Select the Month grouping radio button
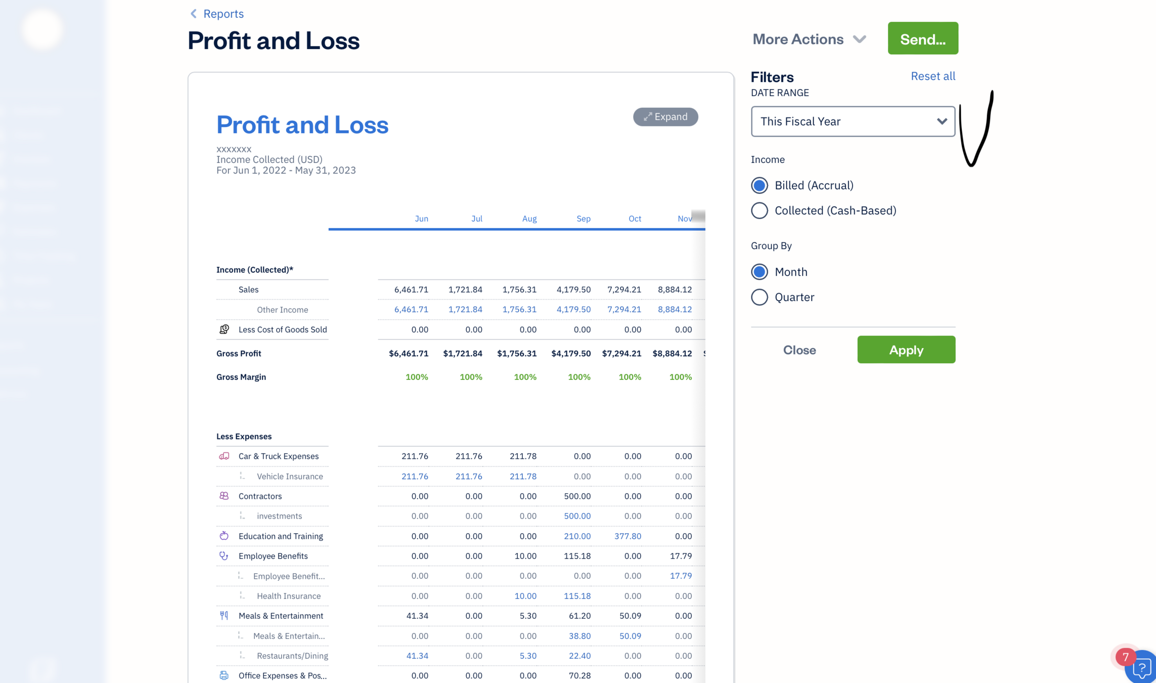The image size is (1156, 683). pos(759,272)
